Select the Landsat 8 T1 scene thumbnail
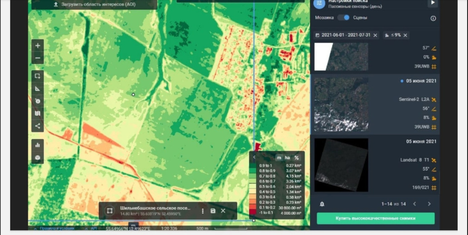Image resolution: width=468 pixels, height=235 pixels. click(x=341, y=165)
